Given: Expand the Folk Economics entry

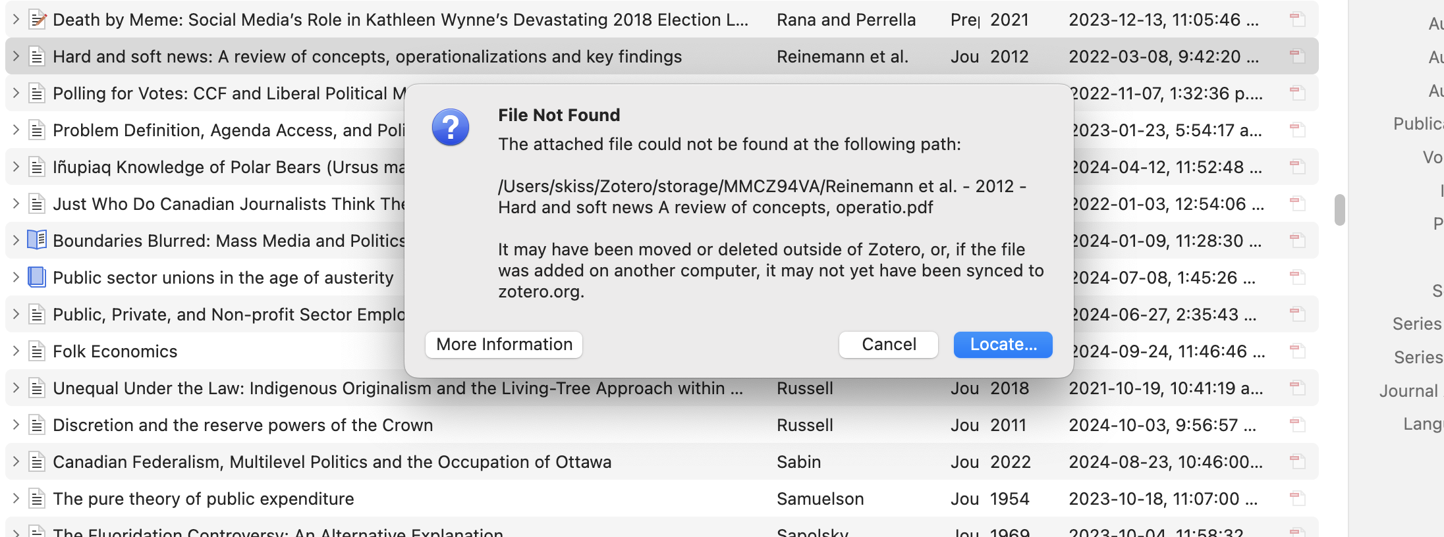Looking at the screenshot, I should coord(16,351).
